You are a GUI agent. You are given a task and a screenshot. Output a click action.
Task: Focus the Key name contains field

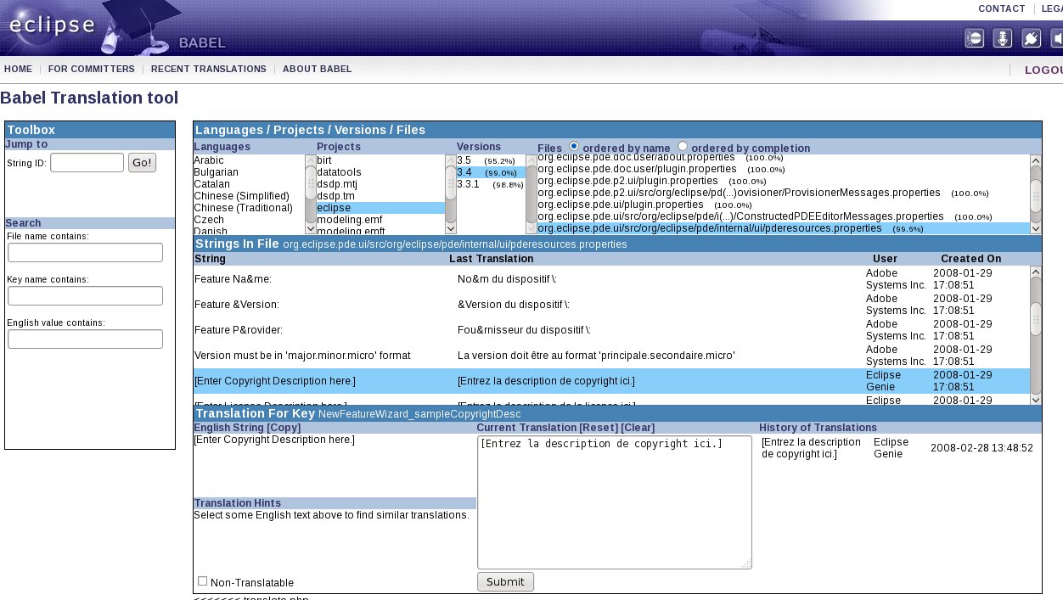tap(85, 295)
